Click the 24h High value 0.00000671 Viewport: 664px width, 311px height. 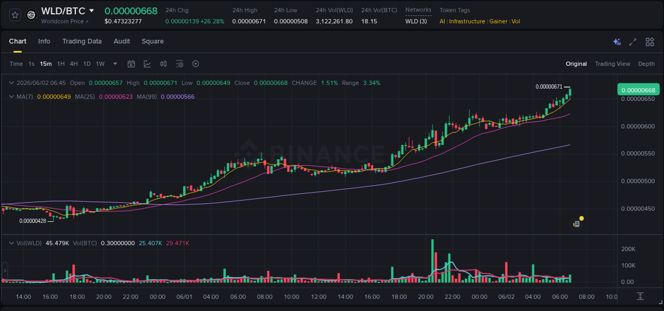coord(249,21)
